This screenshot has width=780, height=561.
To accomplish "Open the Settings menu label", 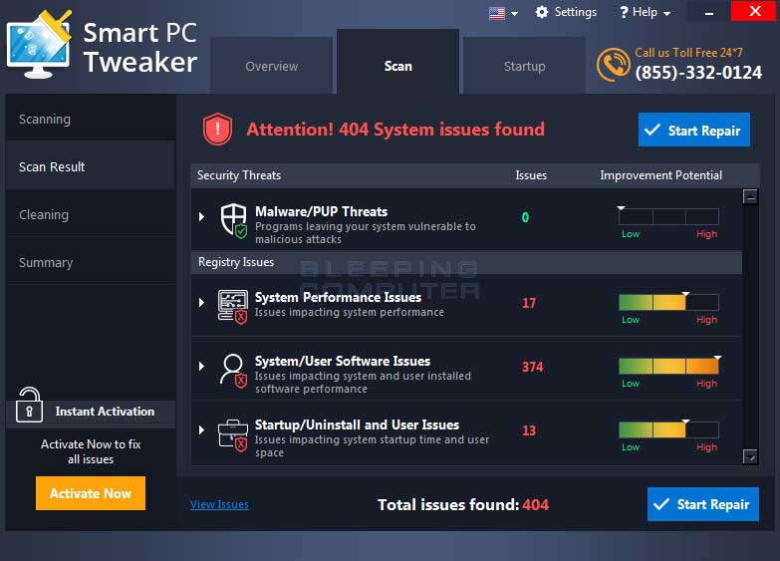I will coord(576,12).
